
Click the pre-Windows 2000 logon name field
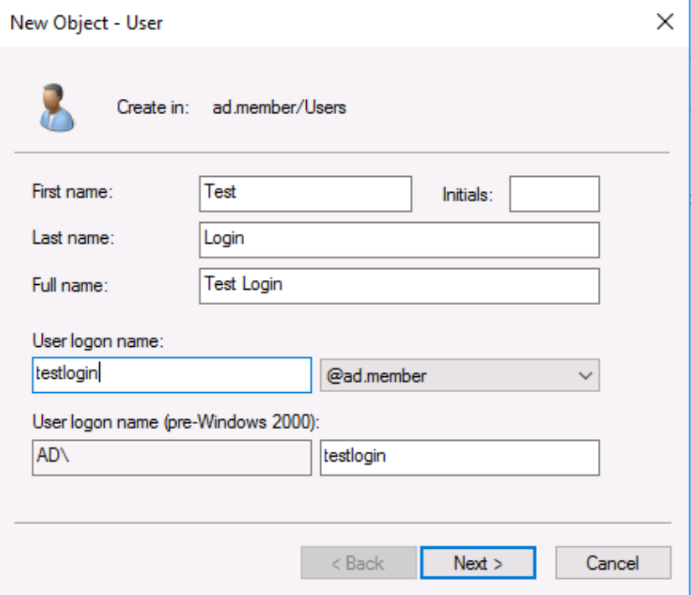pos(460,458)
